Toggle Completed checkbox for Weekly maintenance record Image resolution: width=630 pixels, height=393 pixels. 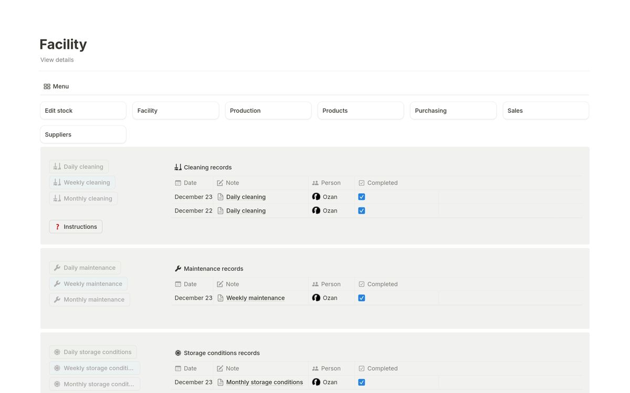[x=361, y=298]
